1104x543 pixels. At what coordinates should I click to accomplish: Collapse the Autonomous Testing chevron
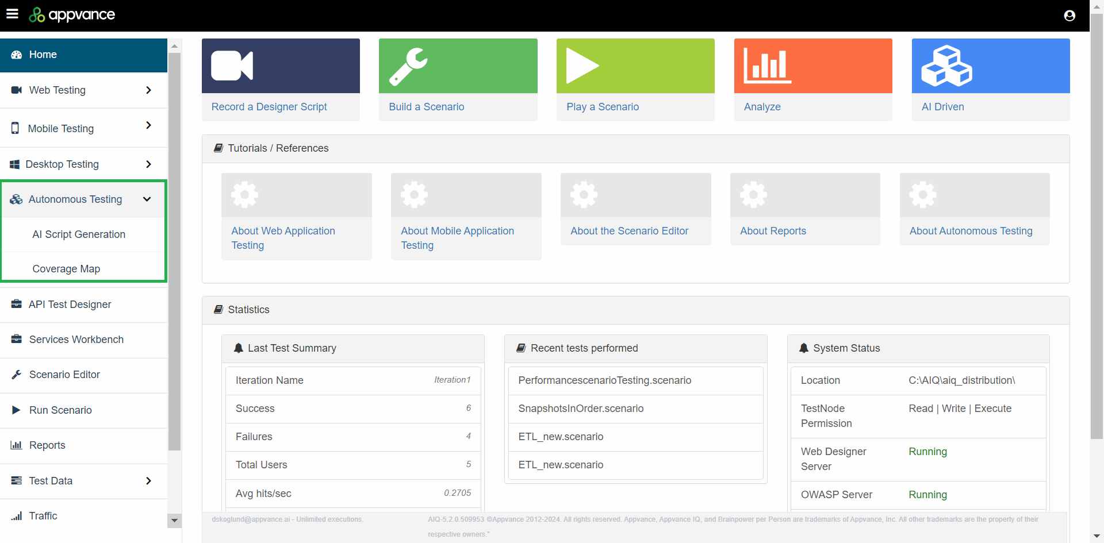(147, 199)
